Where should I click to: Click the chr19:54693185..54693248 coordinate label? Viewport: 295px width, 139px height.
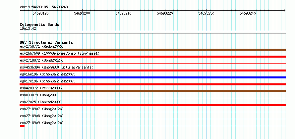44,7
